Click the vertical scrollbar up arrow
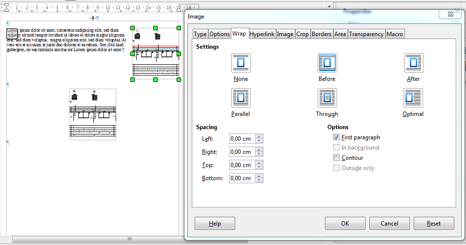Image resolution: width=466 pixels, height=245 pixels. click(x=329, y=6)
